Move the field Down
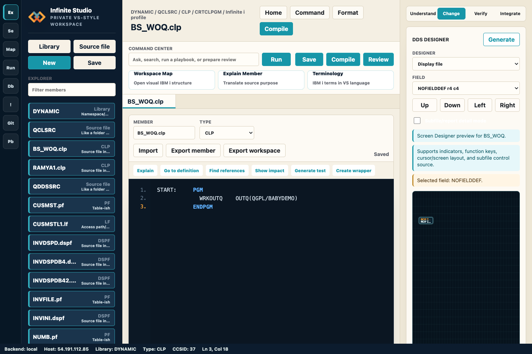This screenshot has width=532, height=354. click(452, 105)
